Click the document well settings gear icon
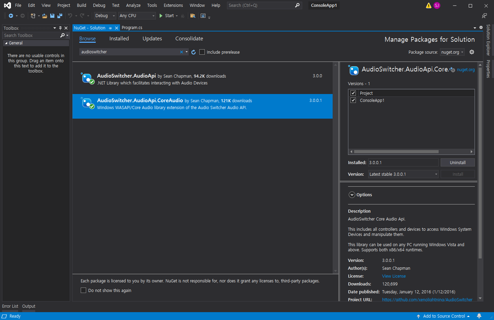This screenshot has width=494, height=320. point(481,28)
